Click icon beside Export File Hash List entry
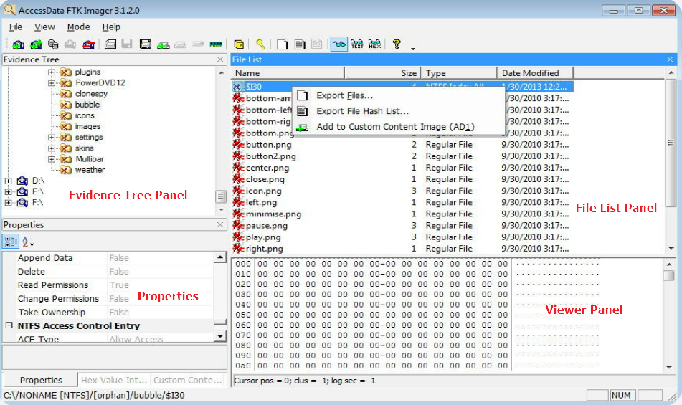Screen dimensions: 682x405 303,111
